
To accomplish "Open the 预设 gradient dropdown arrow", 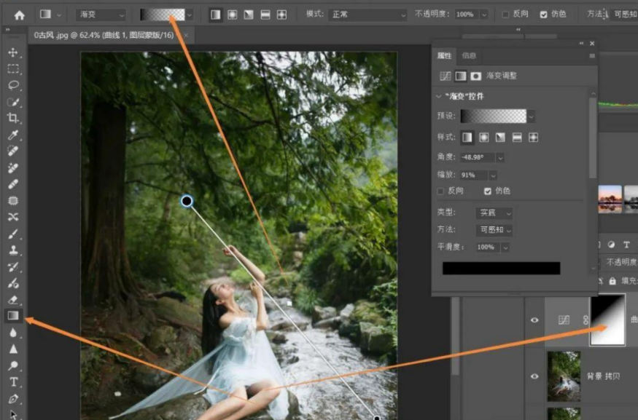I will [x=531, y=116].
